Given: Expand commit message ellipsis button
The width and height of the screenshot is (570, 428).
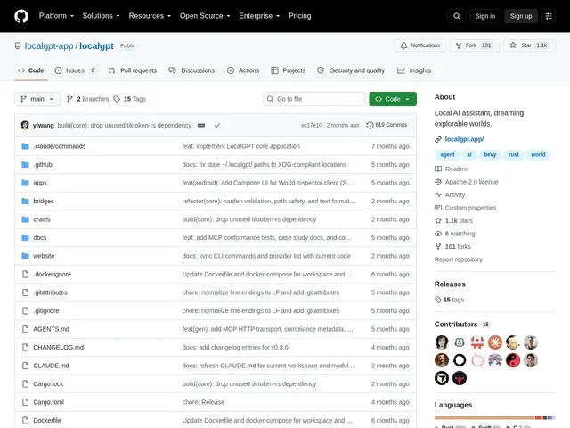Looking at the screenshot, I should 201,125.
